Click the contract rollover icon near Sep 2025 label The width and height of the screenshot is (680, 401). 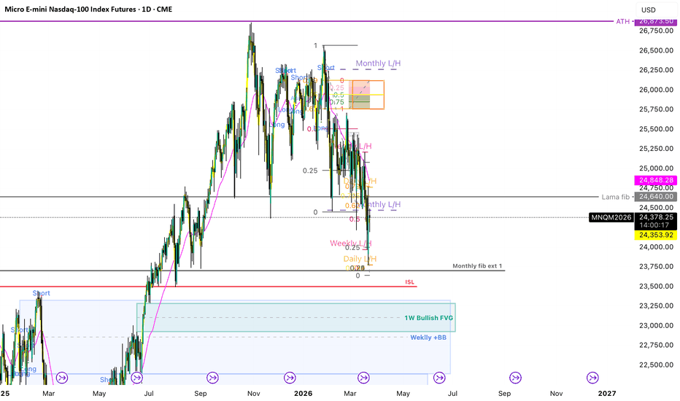pyautogui.click(x=212, y=378)
